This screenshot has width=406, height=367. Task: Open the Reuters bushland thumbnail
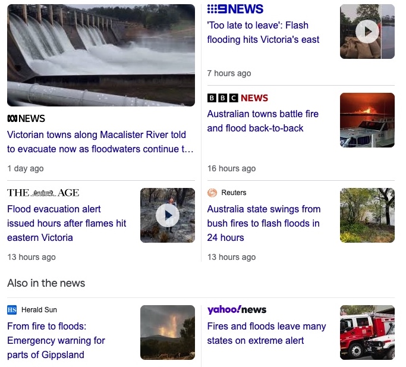pyautogui.click(x=367, y=215)
